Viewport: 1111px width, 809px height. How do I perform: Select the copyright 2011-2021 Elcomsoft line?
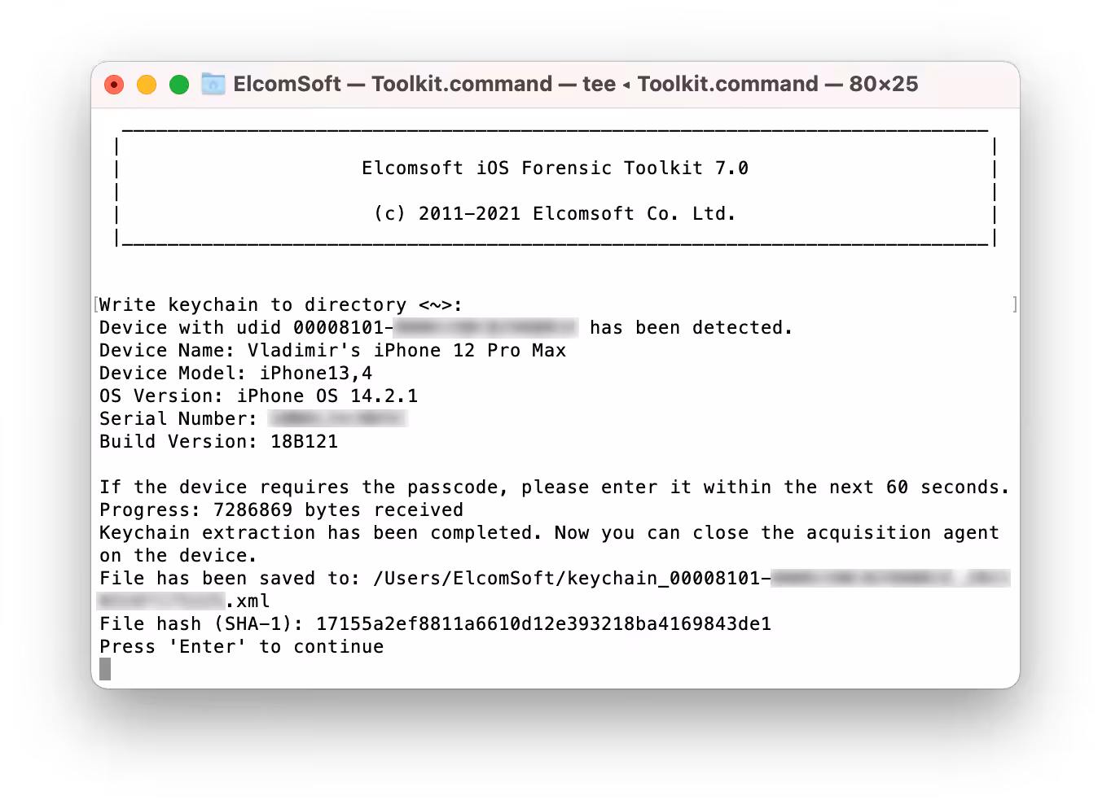[555, 213]
